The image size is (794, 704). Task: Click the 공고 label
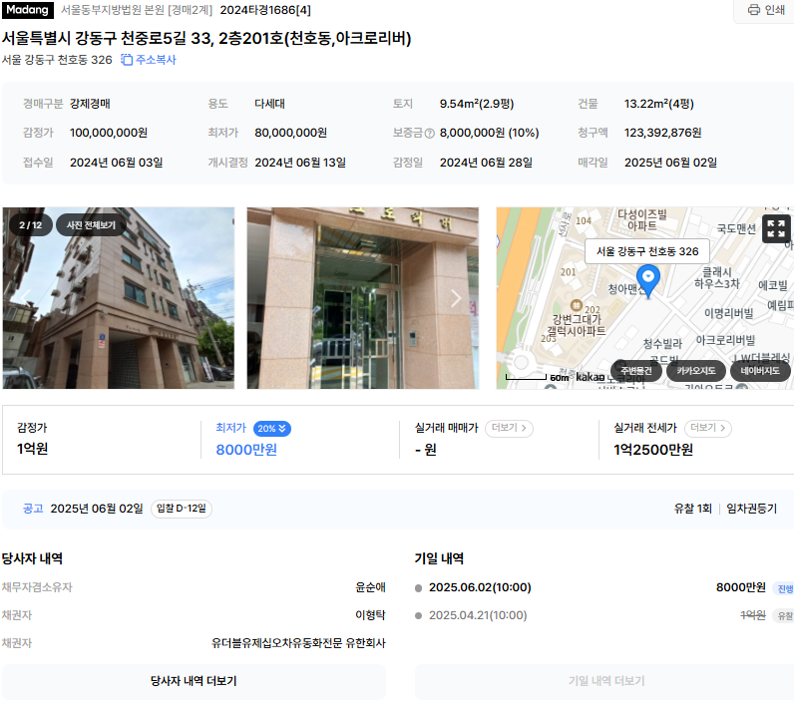click(33, 509)
